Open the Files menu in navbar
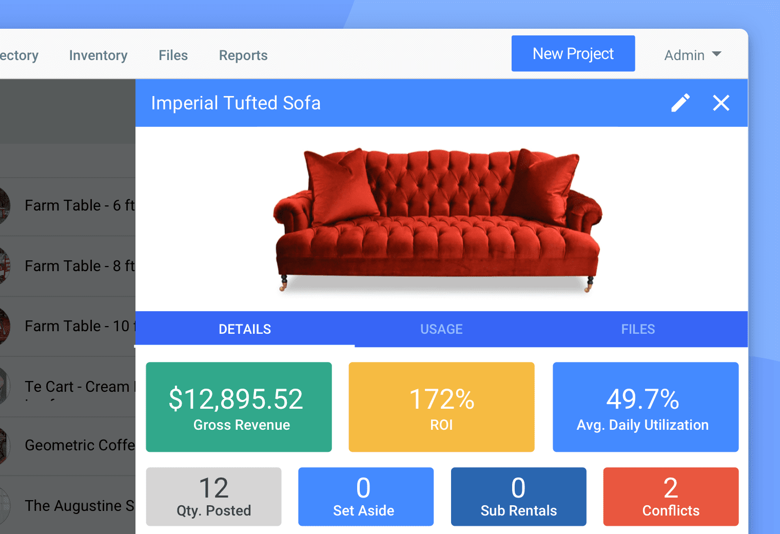Screen dimensions: 780x534 coord(173,55)
